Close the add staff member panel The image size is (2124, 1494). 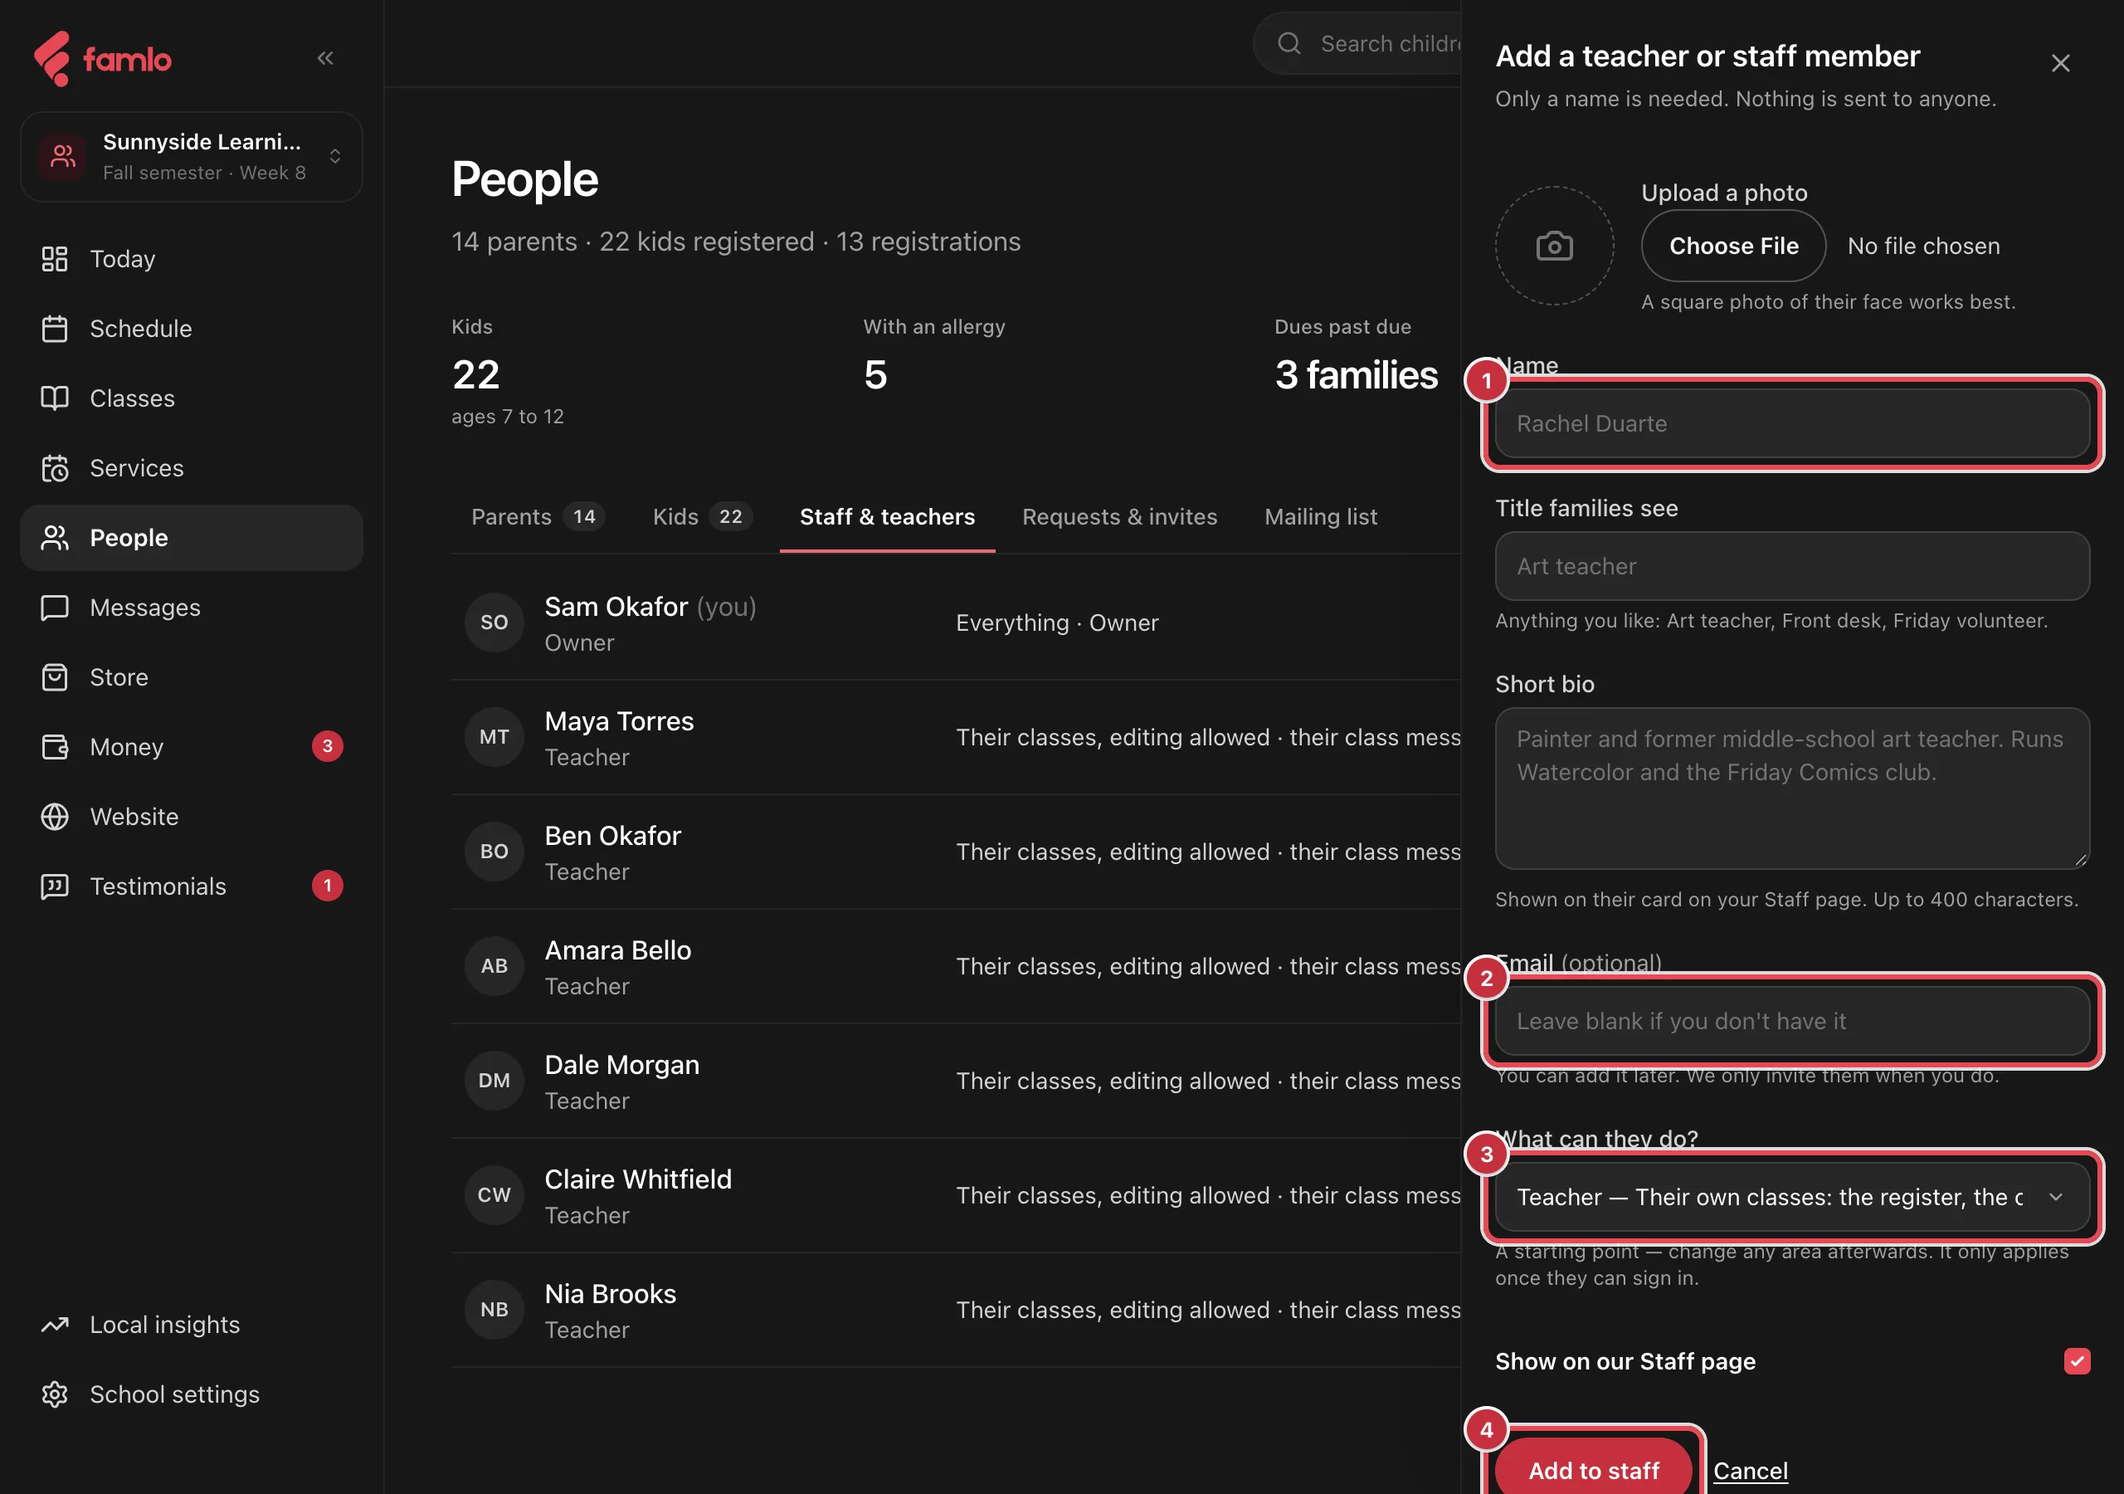(2060, 63)
